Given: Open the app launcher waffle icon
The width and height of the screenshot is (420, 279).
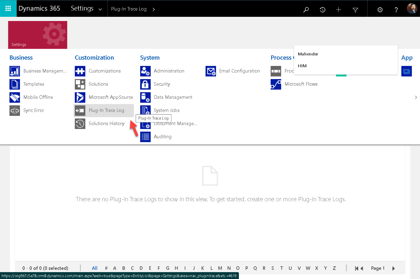Looking at the screenshot, I should click(8, 8).
